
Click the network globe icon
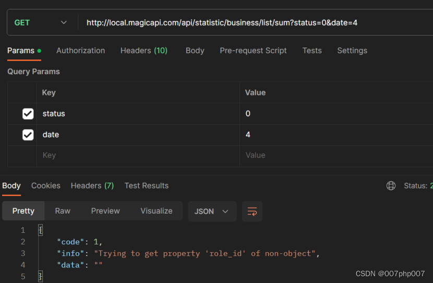point(391,186)
